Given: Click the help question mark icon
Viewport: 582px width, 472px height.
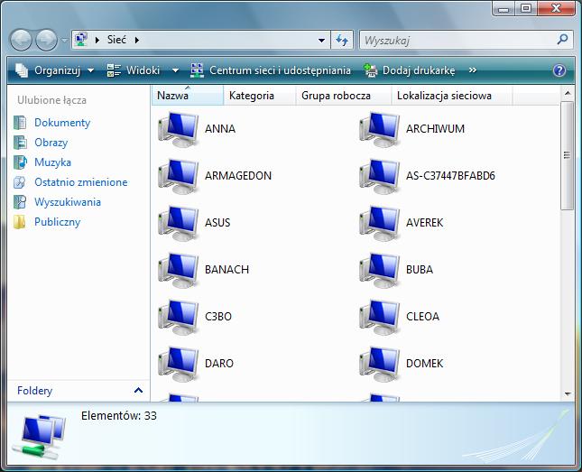Looking at the screenshot, I should click(x=559, y=70).
